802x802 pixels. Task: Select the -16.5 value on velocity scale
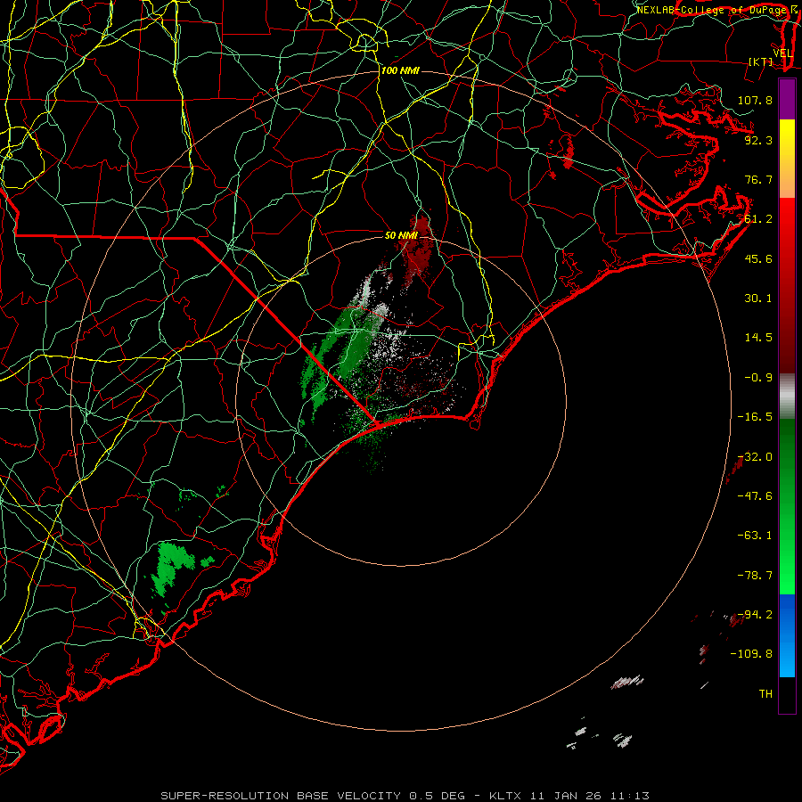(x=755, y=417)
